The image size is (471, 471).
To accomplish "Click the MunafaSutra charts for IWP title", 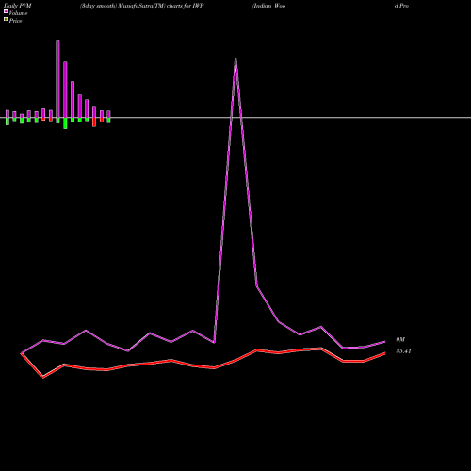I will (x=142, y=6).
